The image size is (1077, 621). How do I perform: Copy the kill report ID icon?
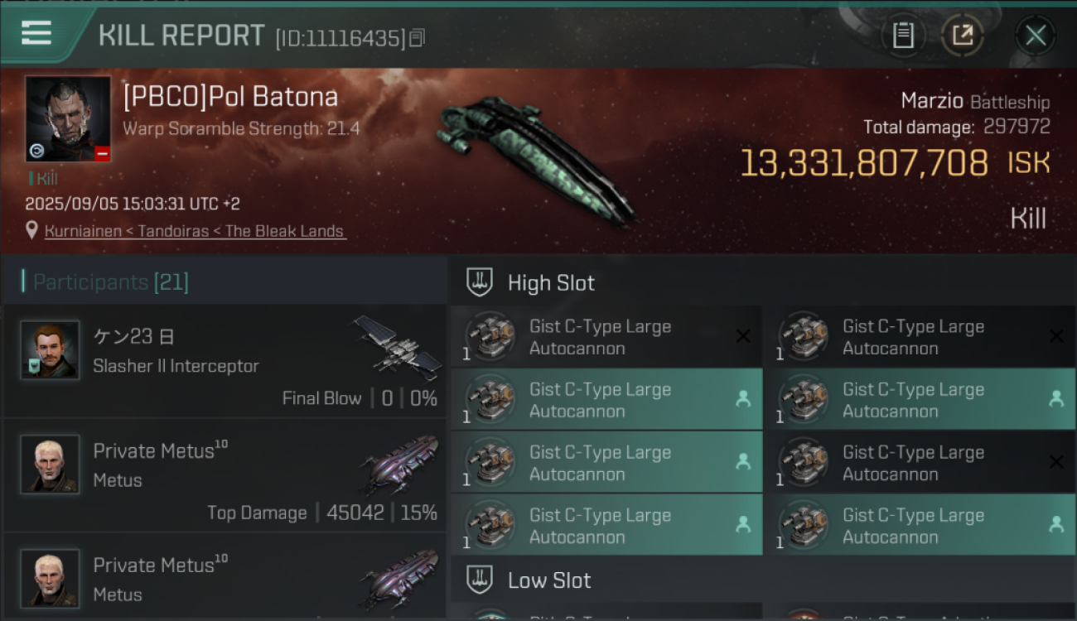(417, 37)
